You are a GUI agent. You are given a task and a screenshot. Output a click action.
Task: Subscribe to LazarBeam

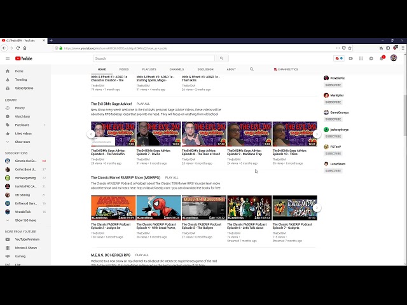(x=333, y=171)
